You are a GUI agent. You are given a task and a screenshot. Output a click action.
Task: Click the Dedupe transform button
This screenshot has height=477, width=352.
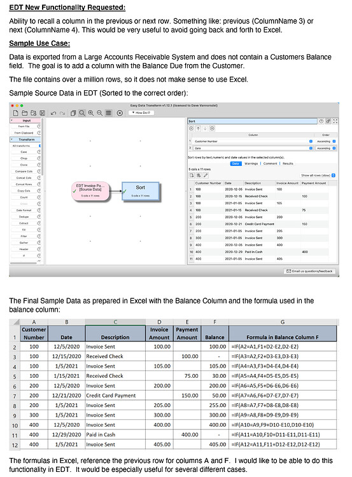point(24,217)
